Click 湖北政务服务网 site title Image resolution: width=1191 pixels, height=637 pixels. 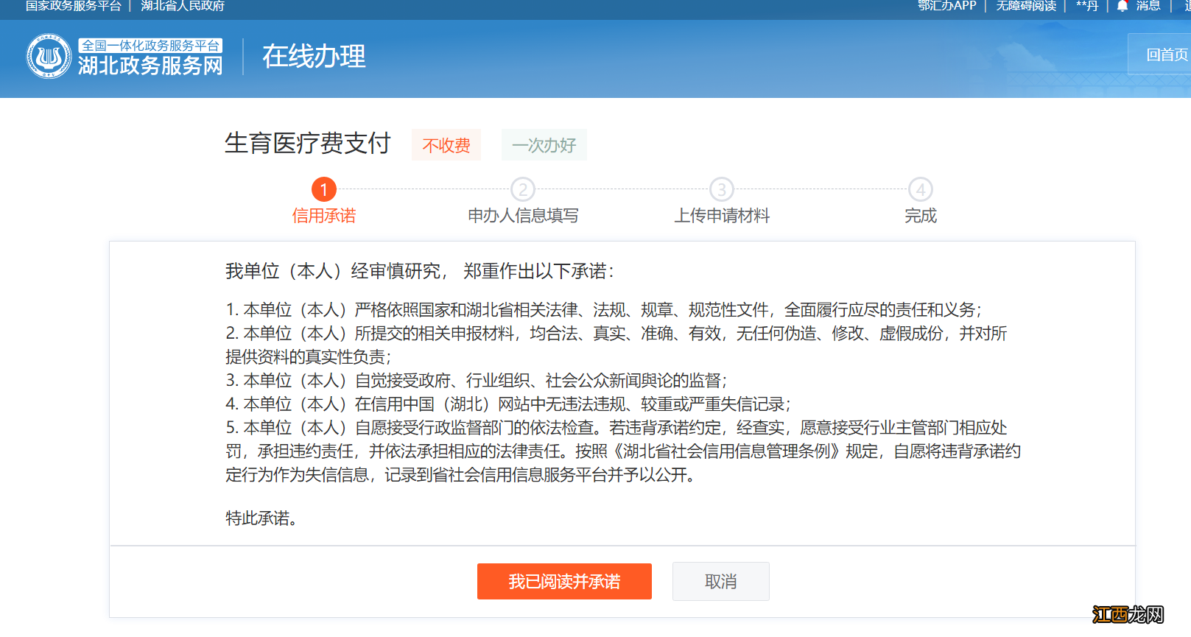150,66
